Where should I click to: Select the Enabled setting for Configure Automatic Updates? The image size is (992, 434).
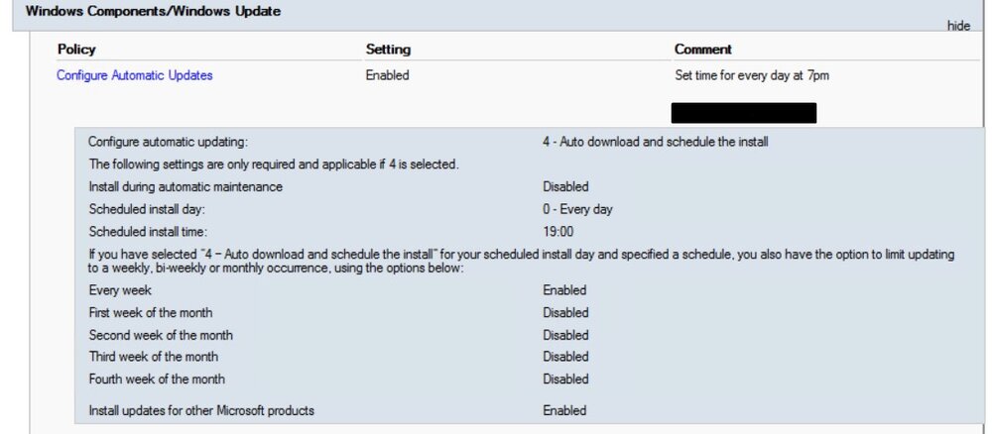click(x=387, y=75)
